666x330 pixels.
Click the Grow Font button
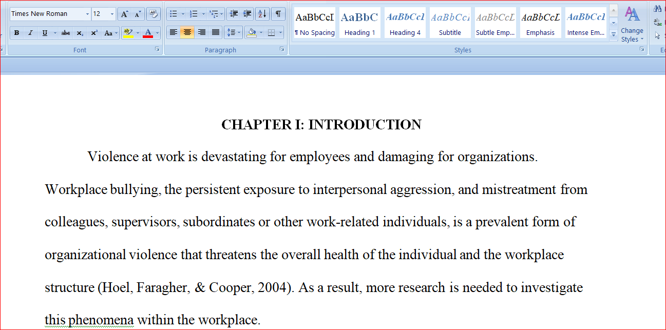coord(124,14)
